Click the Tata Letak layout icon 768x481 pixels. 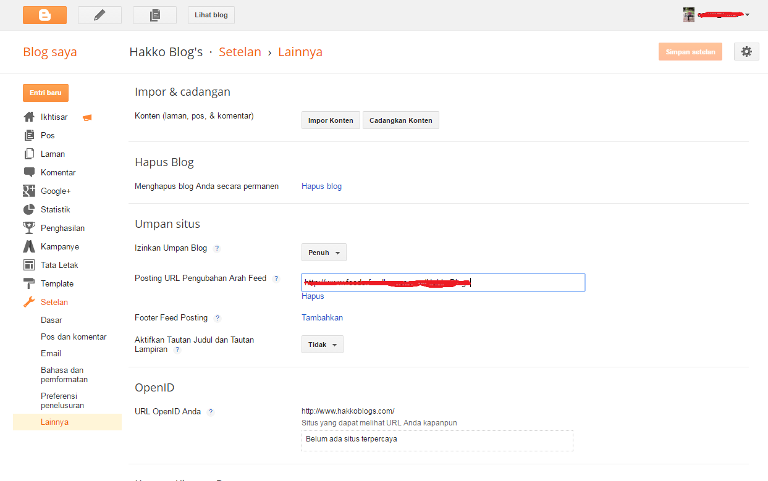pos(30,265)
